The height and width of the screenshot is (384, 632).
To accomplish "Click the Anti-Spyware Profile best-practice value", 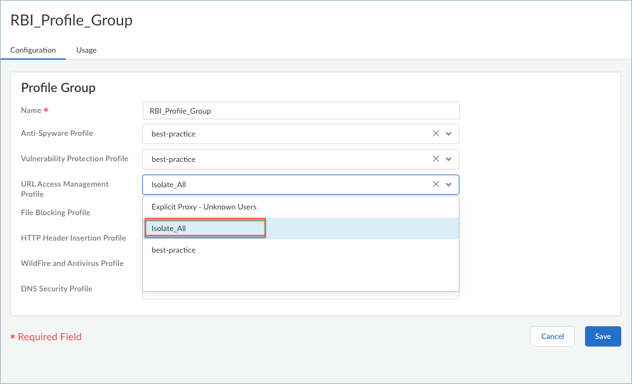I will click(x=173, y=134).
